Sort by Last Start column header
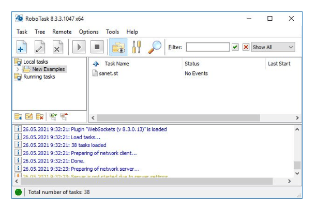 pyautogui.click(x=279, y=64)
